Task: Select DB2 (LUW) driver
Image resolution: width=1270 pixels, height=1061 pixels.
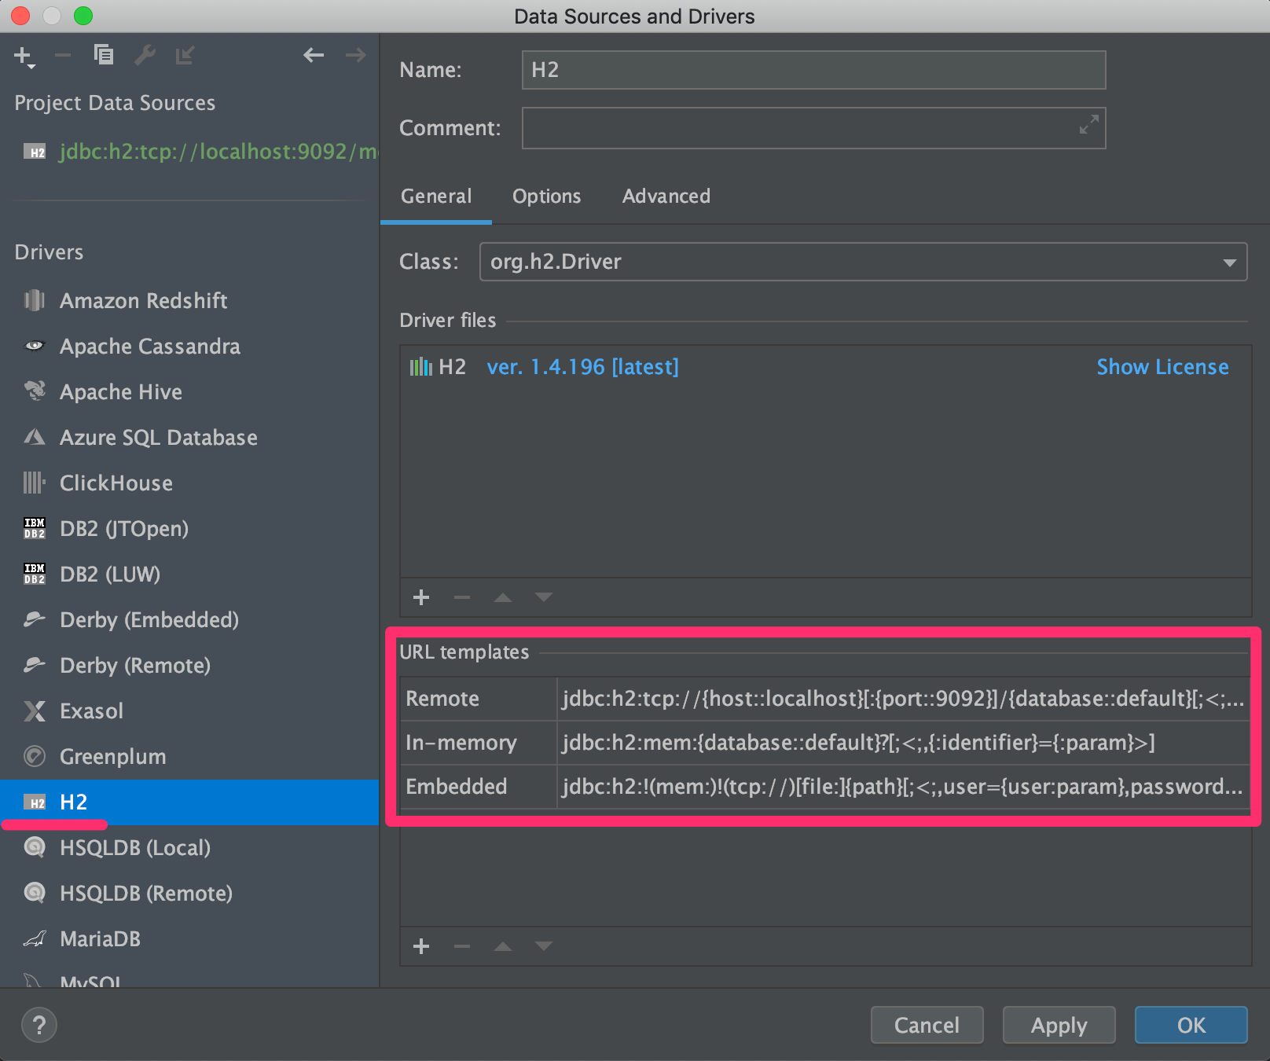Action: (189, 575)
